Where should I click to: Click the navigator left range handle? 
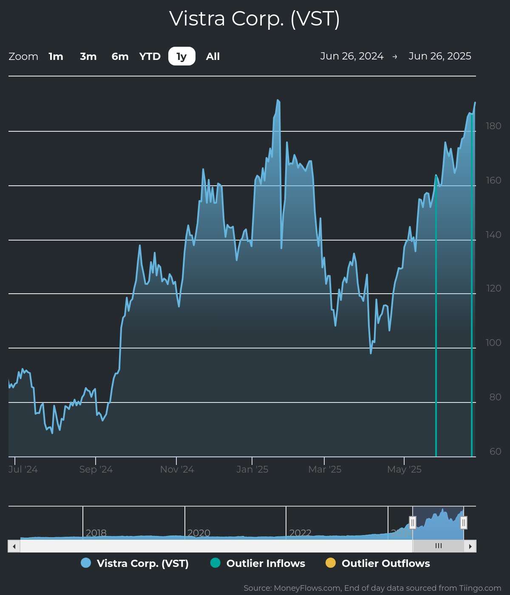413,523
